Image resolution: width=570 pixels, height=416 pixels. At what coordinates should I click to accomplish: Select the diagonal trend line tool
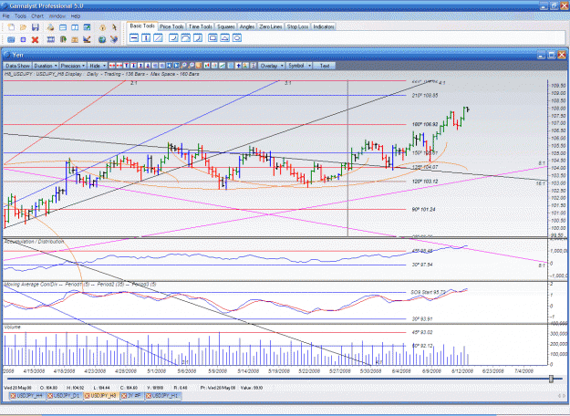(x=158, y=37)
